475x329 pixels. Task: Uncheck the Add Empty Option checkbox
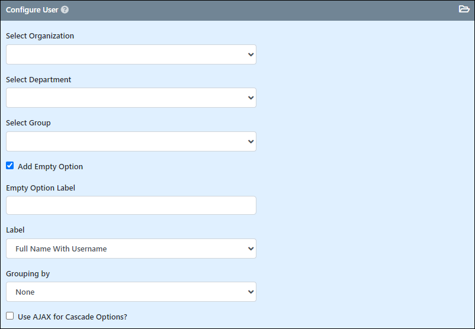(9, 166)
